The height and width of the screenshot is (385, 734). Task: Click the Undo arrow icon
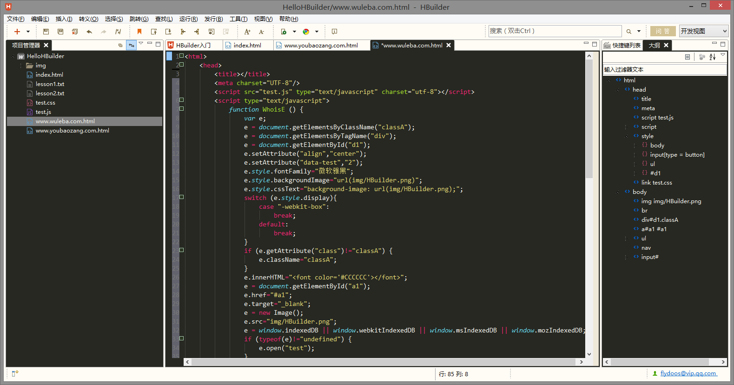(x=89, y=32)
